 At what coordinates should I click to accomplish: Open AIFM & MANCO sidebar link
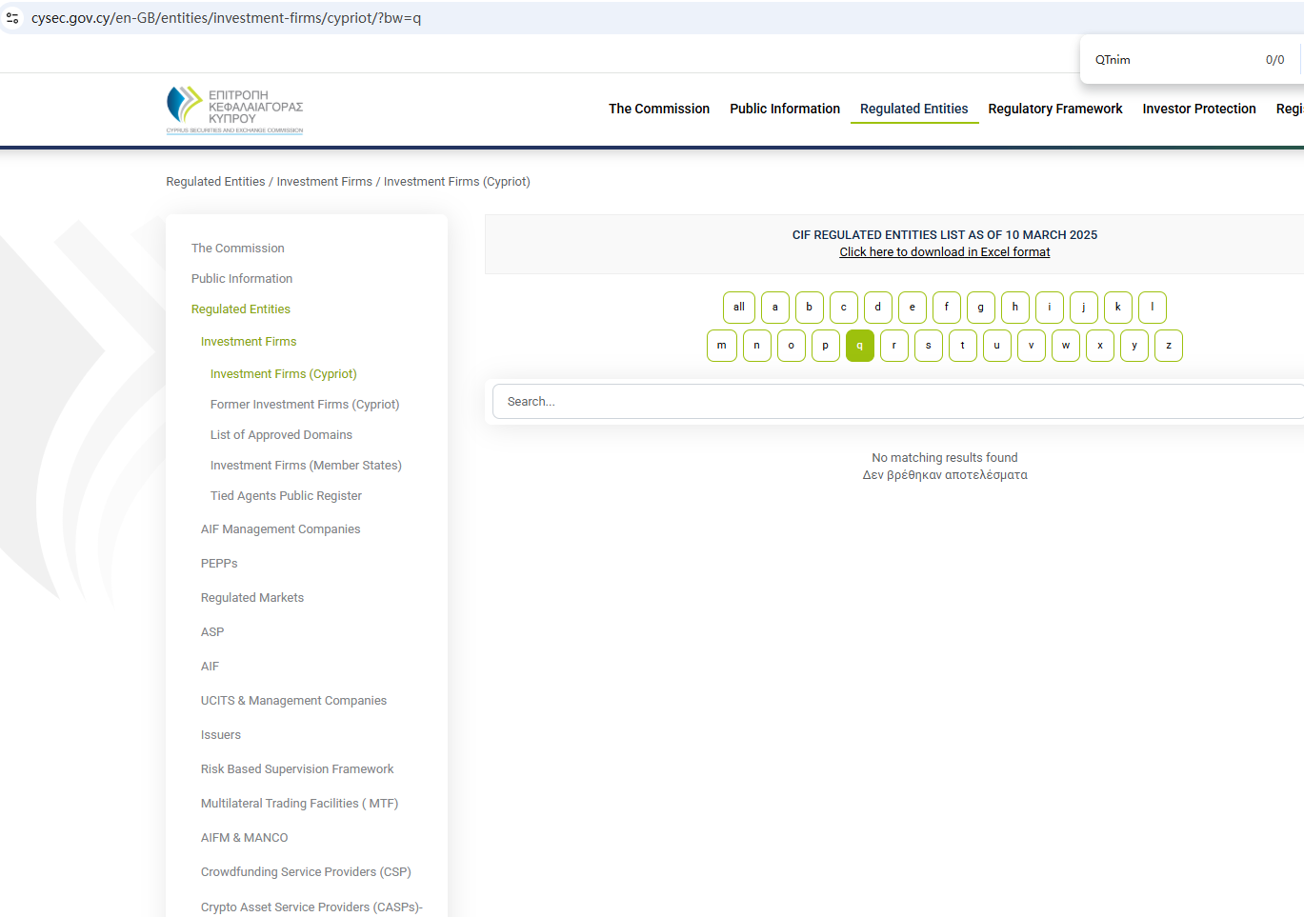coord(244,838)
